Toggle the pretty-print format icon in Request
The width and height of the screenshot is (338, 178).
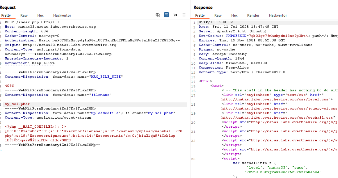pyautogui.click(x=167, y=15)
